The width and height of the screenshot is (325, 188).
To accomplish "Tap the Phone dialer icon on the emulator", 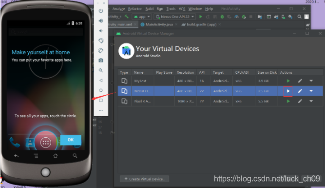I will (15, 142).
